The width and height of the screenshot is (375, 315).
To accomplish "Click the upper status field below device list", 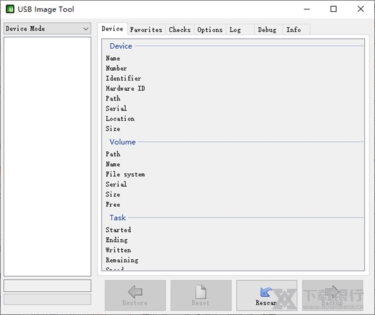I will click(x=47, y=286).
